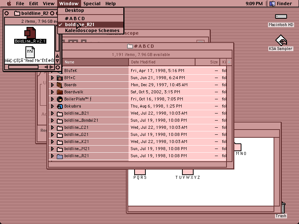
Task: Select the BluTeK row name
Action: pos(71,71)
